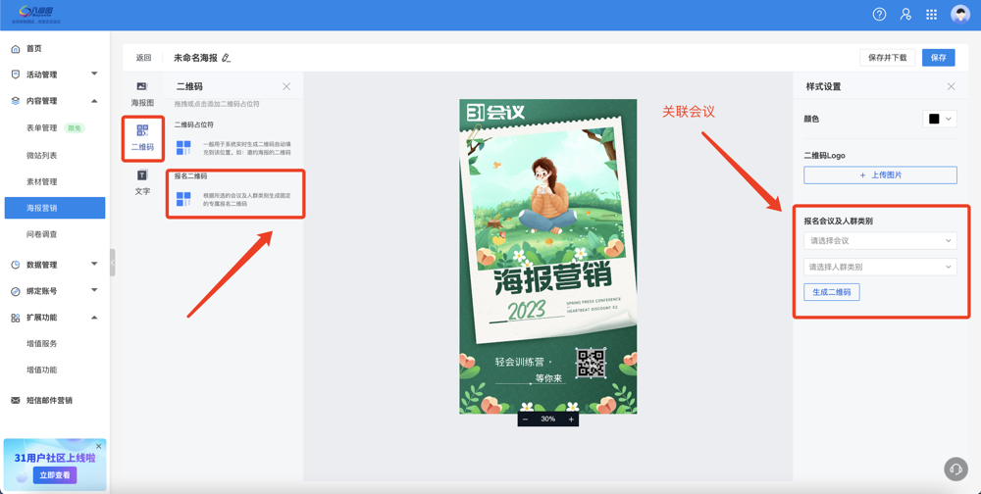Select the 海报图 poster image tool
Viewport: 981px width, 494px height.
[x=142, y=94]
